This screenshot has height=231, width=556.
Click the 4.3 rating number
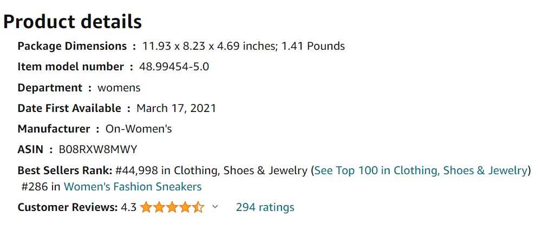pos(128,207)
